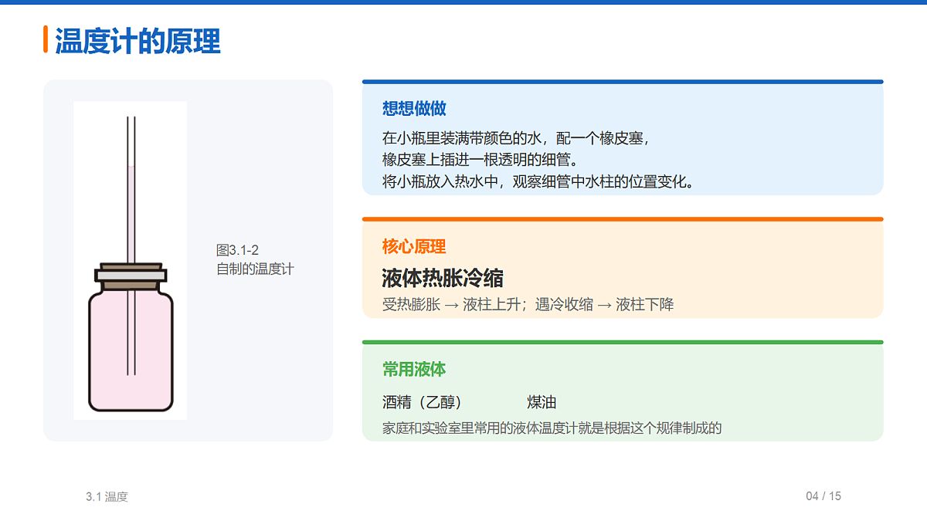Click the line 家庭和实验室里常用的液体温度计
This screenshot has width=927, height=521.
tap(552, 427)
